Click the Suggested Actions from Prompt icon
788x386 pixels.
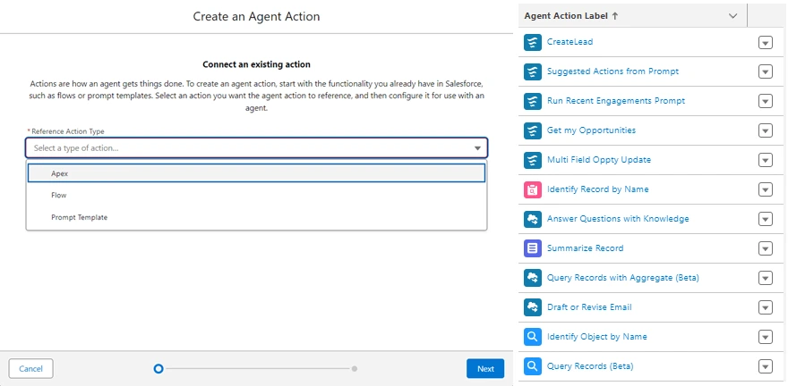click(532, 71)
